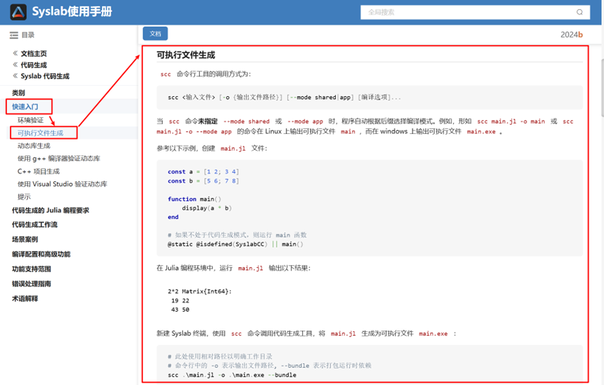Select 可执行文件生成 in sidebar

[x=40, y=133]
